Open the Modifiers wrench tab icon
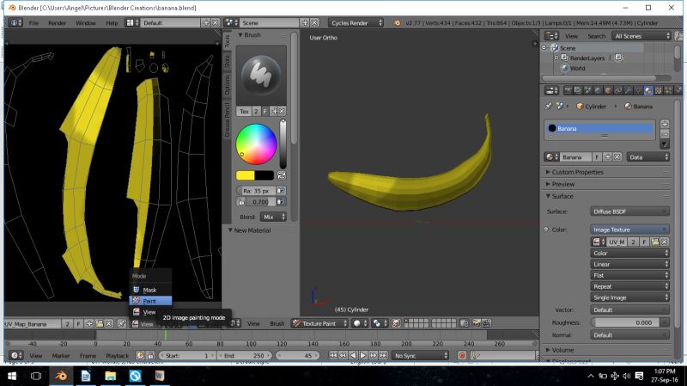Image resolution: width=687 pixels, height=386 pixels. click(x=629, y=90)
